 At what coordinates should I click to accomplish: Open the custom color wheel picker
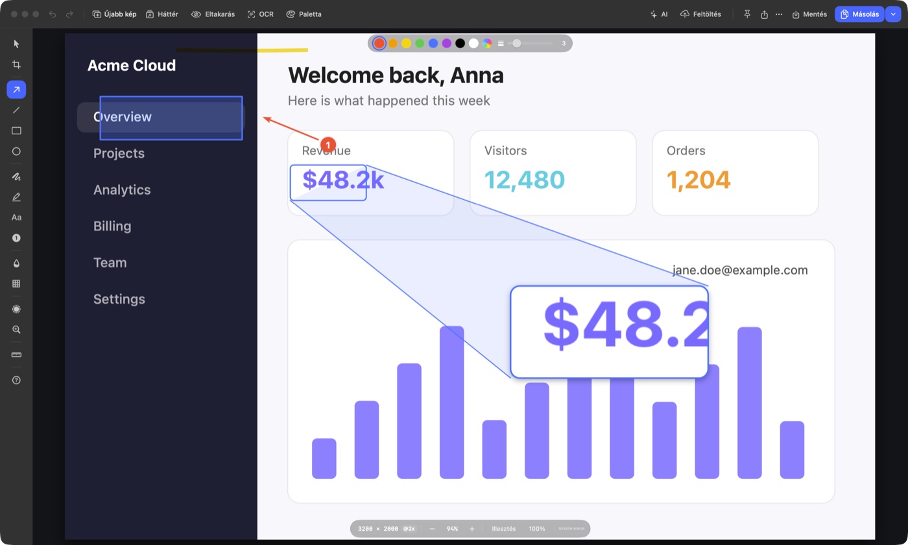(487, 43)
